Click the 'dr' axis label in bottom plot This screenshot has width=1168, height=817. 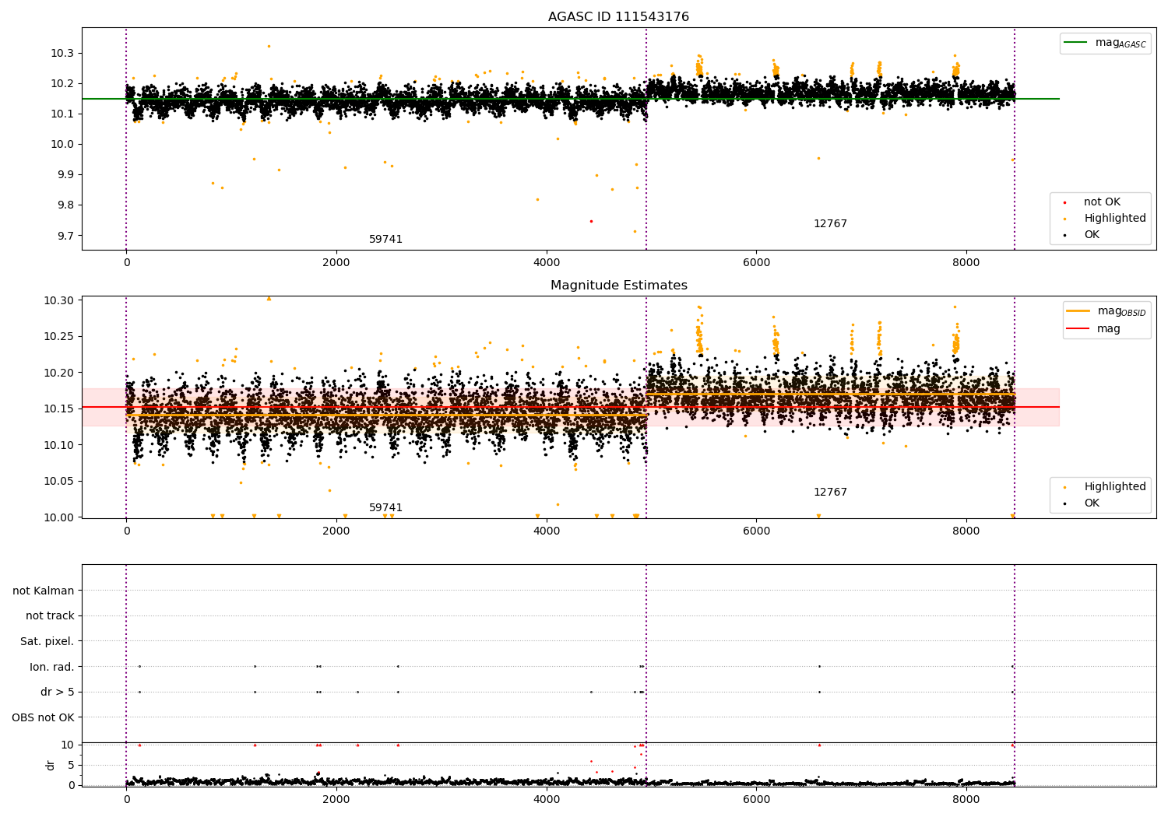tap(51, 765)
